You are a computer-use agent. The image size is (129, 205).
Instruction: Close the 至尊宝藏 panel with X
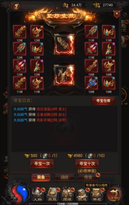(x=117, y=14)
